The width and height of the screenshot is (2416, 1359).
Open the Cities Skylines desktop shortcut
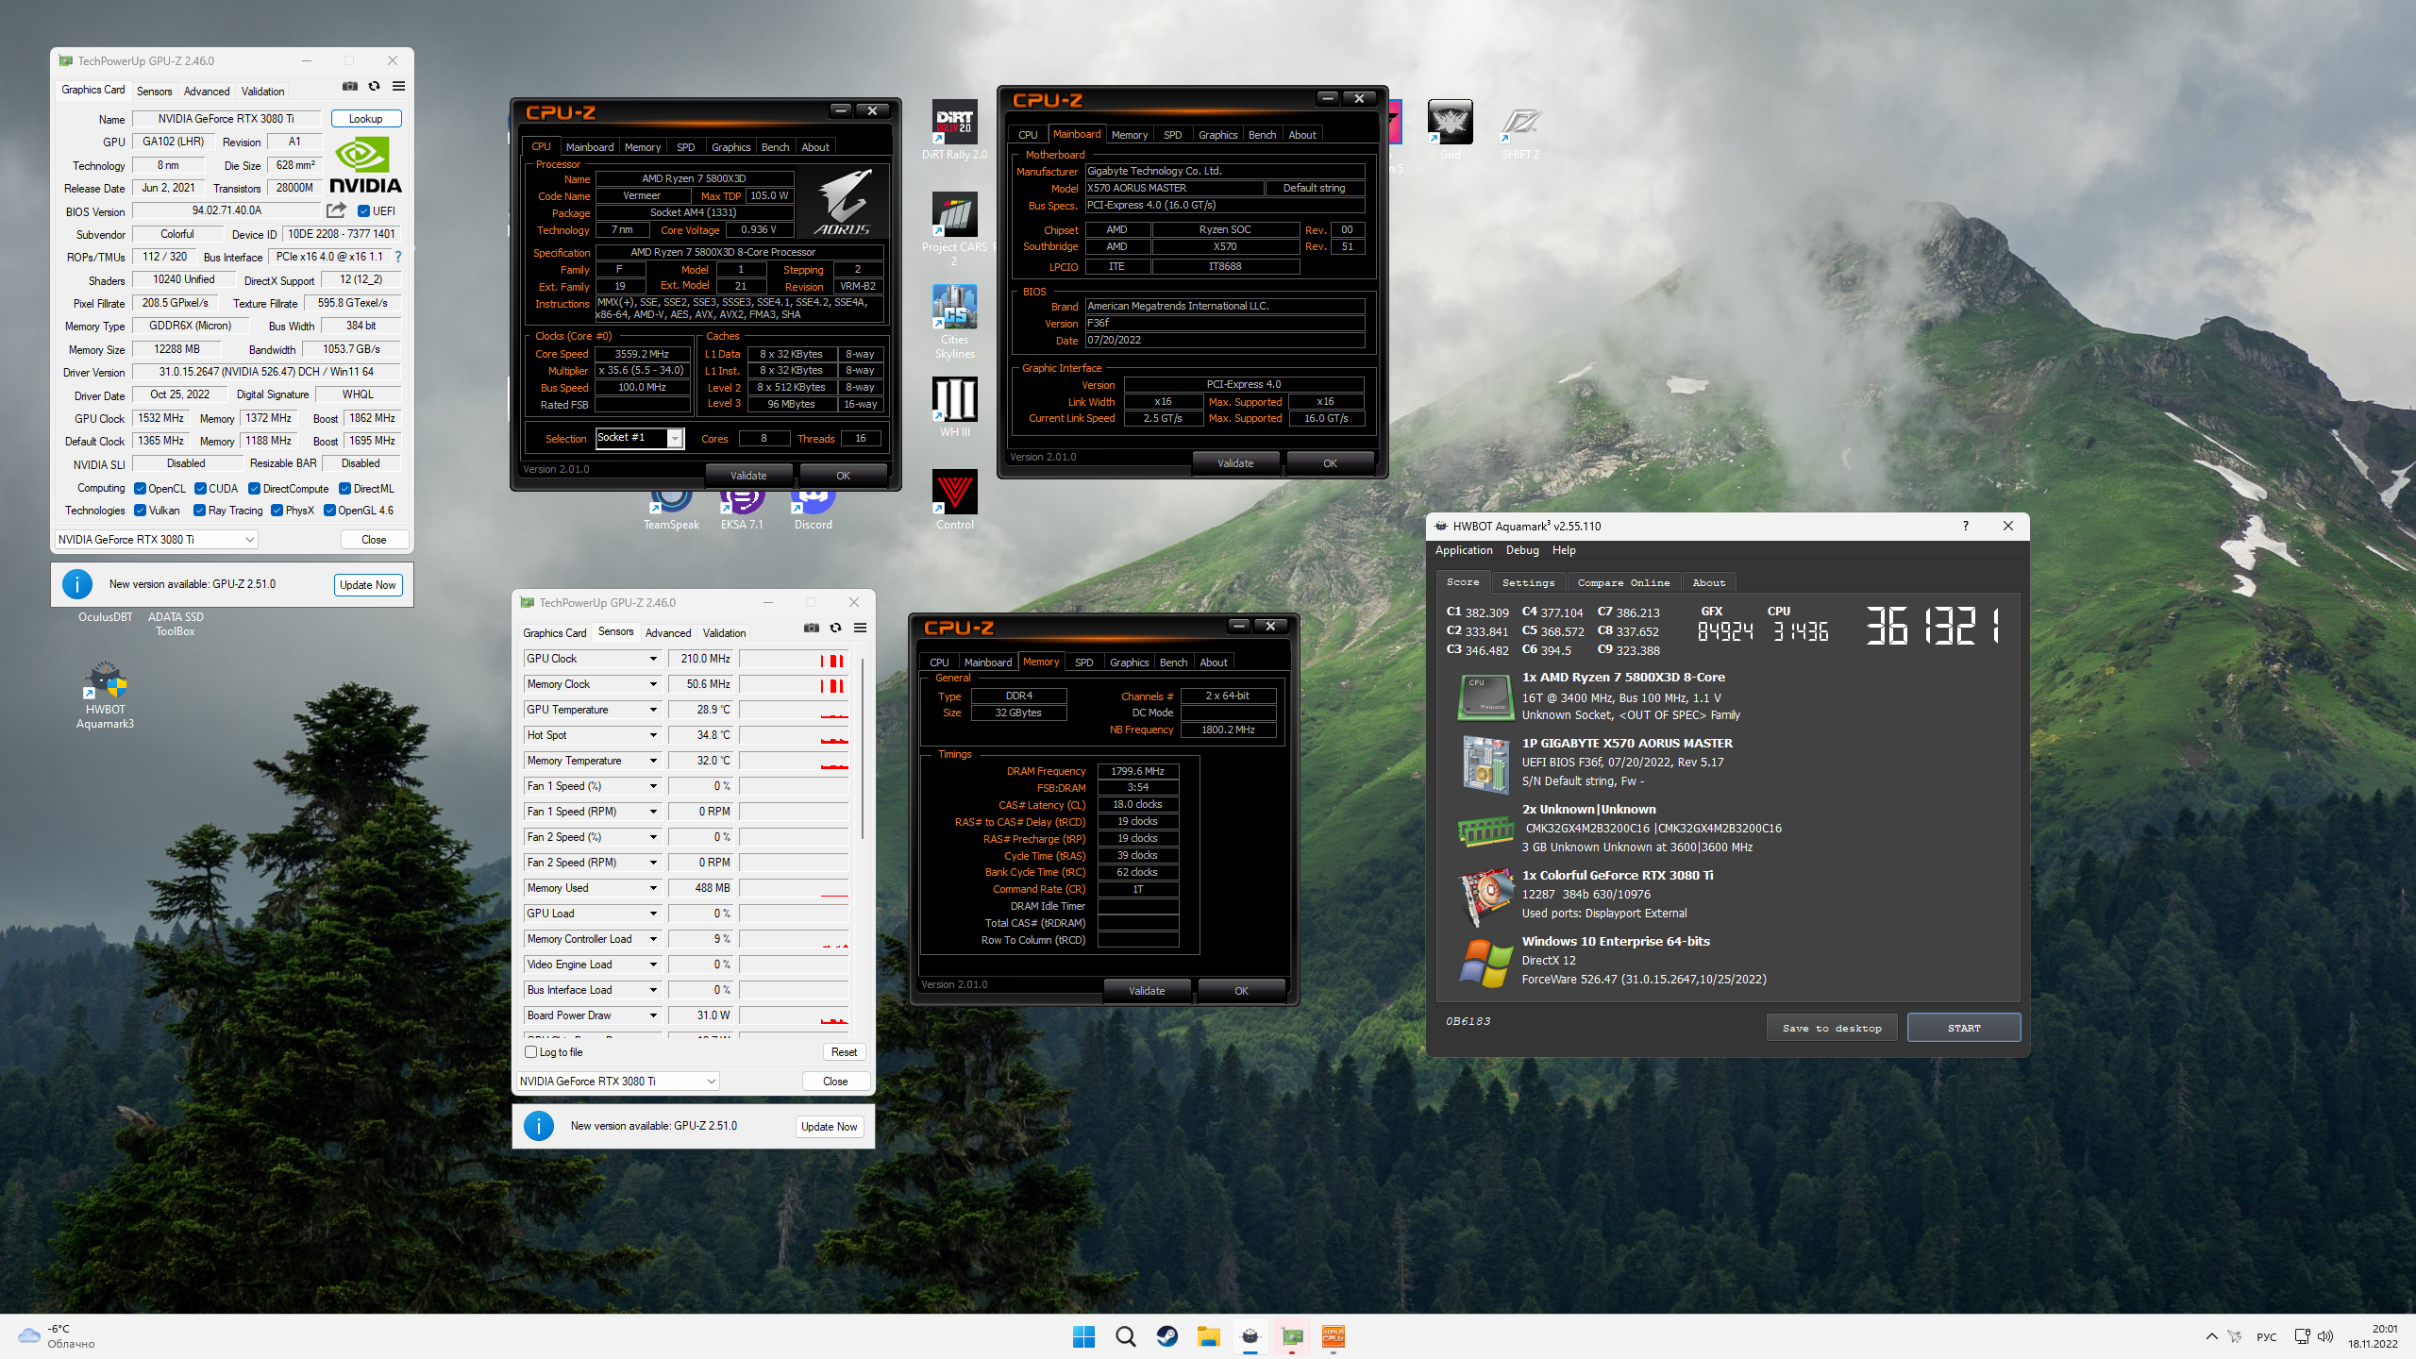pos(954,322)
